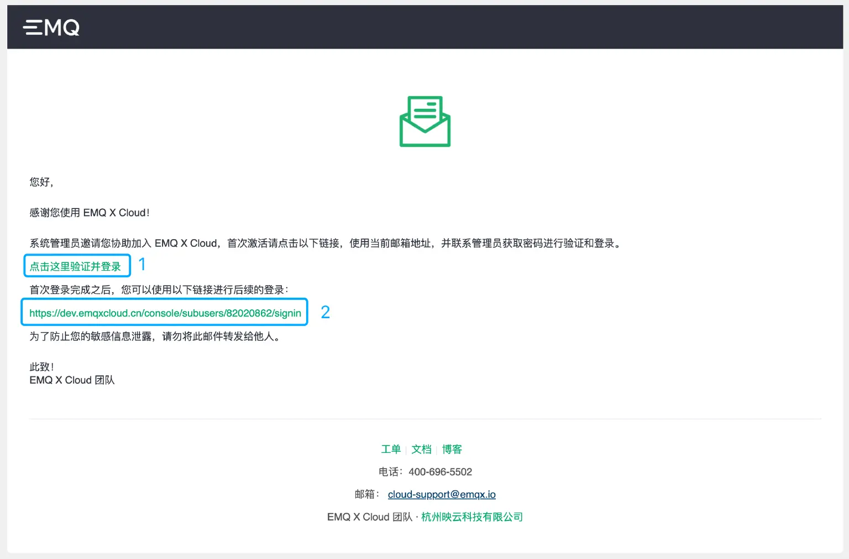The height and width of the screenshot is (559, 849).
Task: Click the greeting text 您好
Action: click(40, 182)
